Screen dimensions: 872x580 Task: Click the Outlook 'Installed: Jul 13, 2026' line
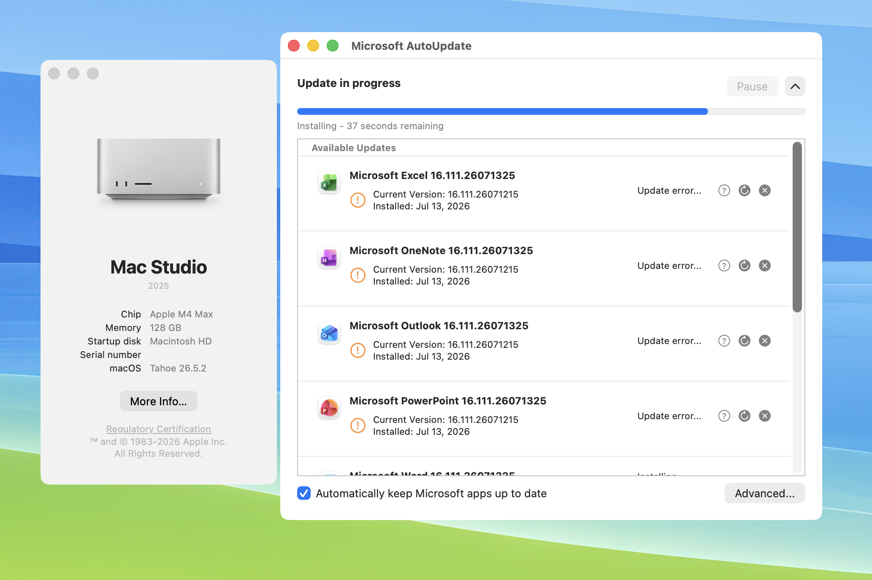tap(421, 356)
